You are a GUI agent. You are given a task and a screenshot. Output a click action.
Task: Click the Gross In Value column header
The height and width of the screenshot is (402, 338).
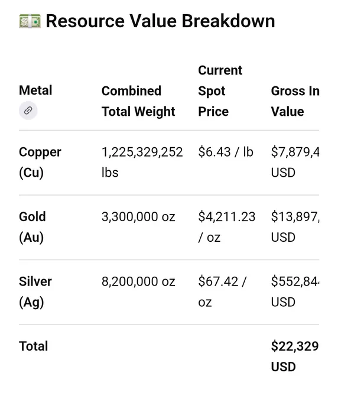(x=295, y=101)
